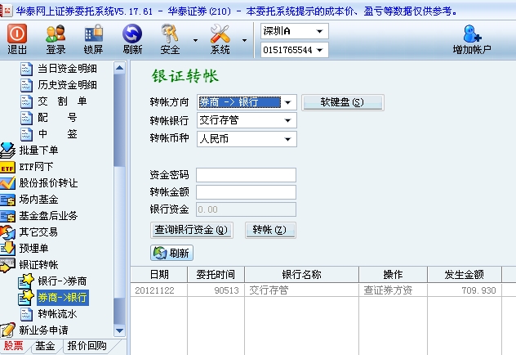Open the 转帐银行 bank dropdown
516x355 pixels.
point(247,120)
